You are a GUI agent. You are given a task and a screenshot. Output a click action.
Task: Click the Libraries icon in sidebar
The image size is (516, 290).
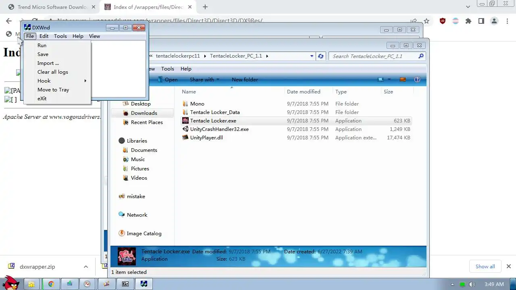[x=122, y=141]
